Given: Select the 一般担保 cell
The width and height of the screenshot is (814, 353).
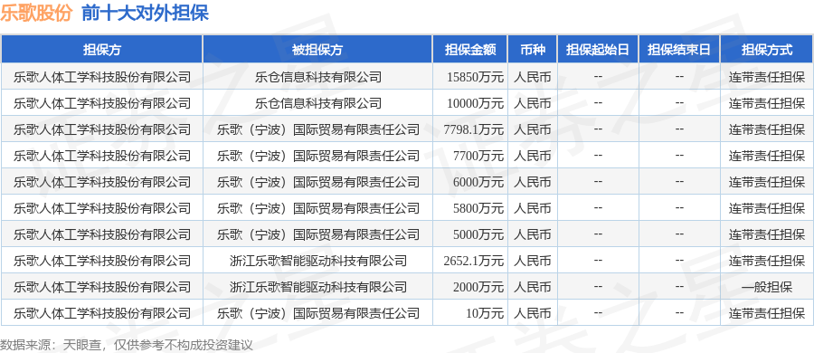Looking at the screenshot, I should pyautogui.click(x=767, y=287).
